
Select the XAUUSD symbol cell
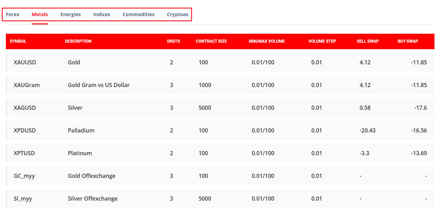pos(25,62)
